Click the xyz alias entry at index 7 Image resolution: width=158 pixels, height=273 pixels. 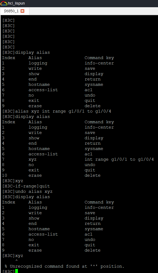click(x=33, y=159)
